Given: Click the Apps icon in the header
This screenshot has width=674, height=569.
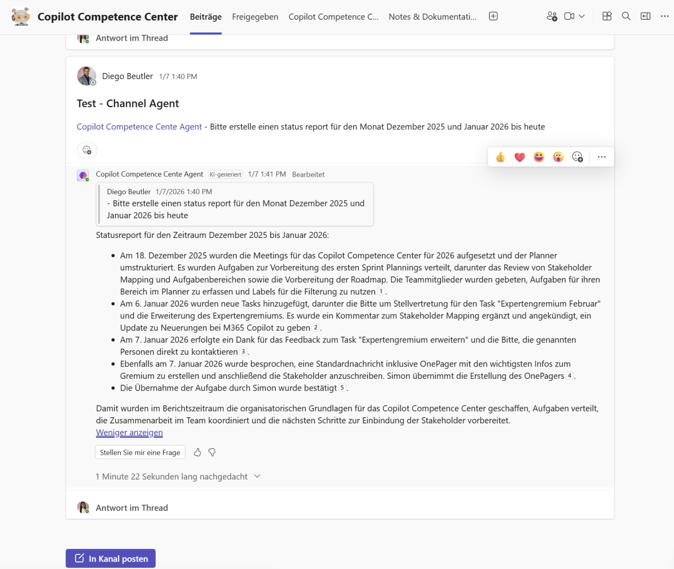Looking at the screenshot, I should (607, 16).
